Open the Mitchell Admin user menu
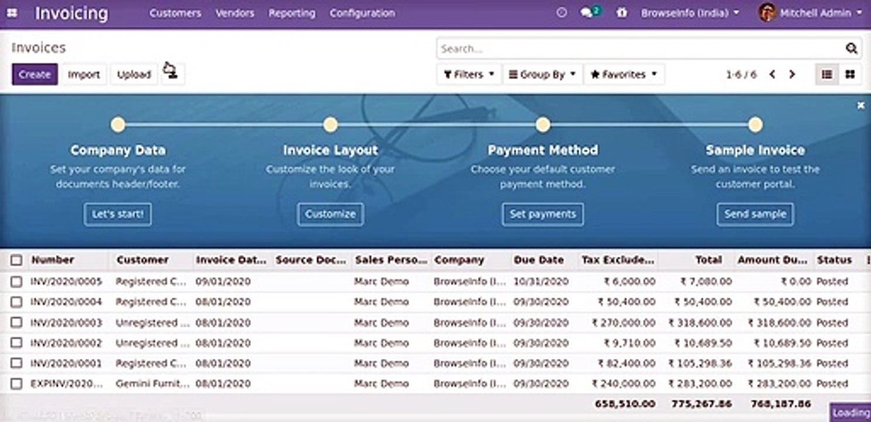The width and height of the screenshot is (871, 422). [x=811, y=12]
